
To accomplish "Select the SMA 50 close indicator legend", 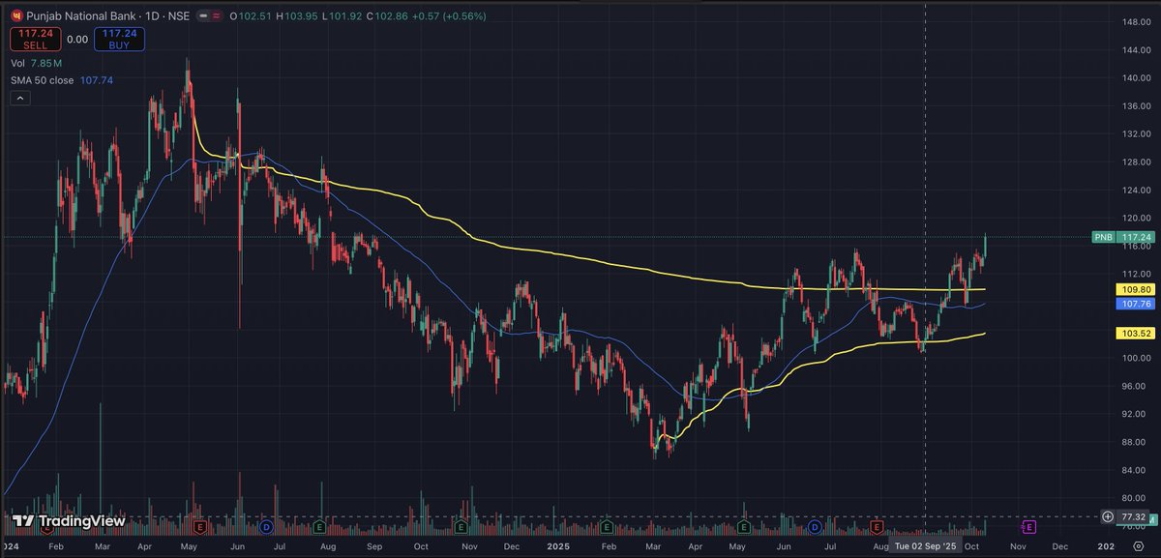I will (x=63, y=80).
